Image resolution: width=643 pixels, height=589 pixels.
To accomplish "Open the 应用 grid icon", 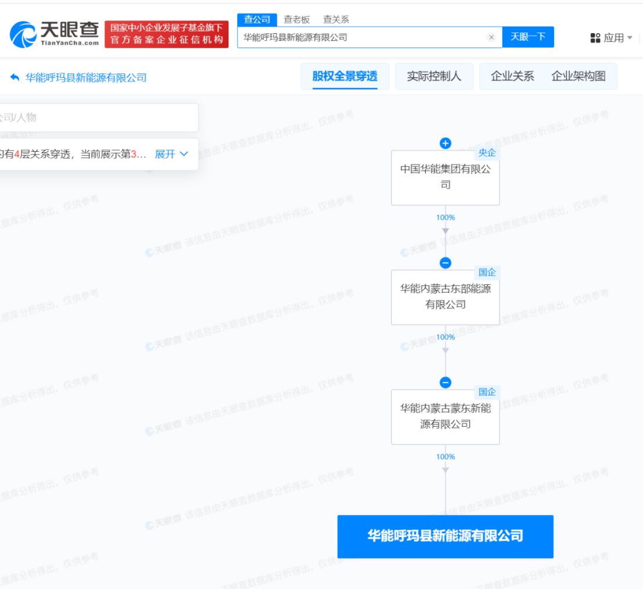I will coord(595,38).
